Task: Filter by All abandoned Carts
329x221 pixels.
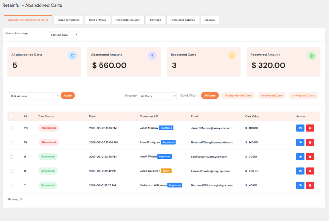Action: [238, 96]
